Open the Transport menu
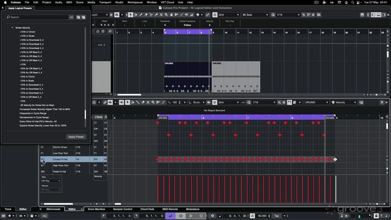 coord(105,2)
